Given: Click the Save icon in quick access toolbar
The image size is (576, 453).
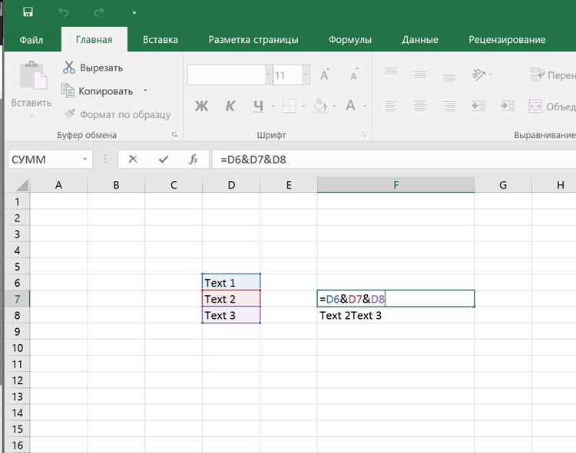Looking at the screenshot, I should click(28, 12).
